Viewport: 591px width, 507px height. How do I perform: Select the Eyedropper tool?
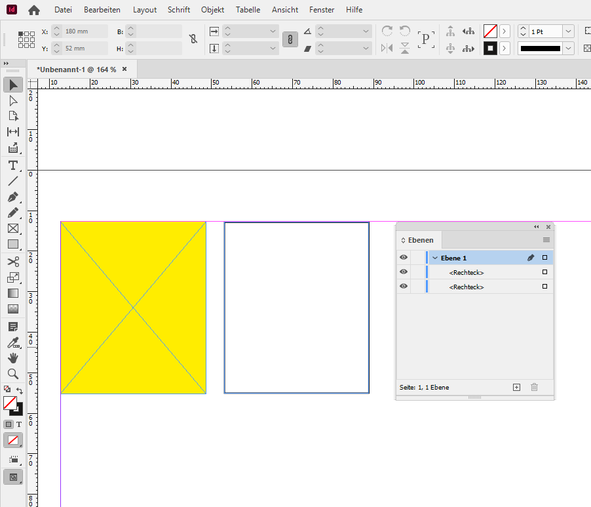tap(12, 342)
